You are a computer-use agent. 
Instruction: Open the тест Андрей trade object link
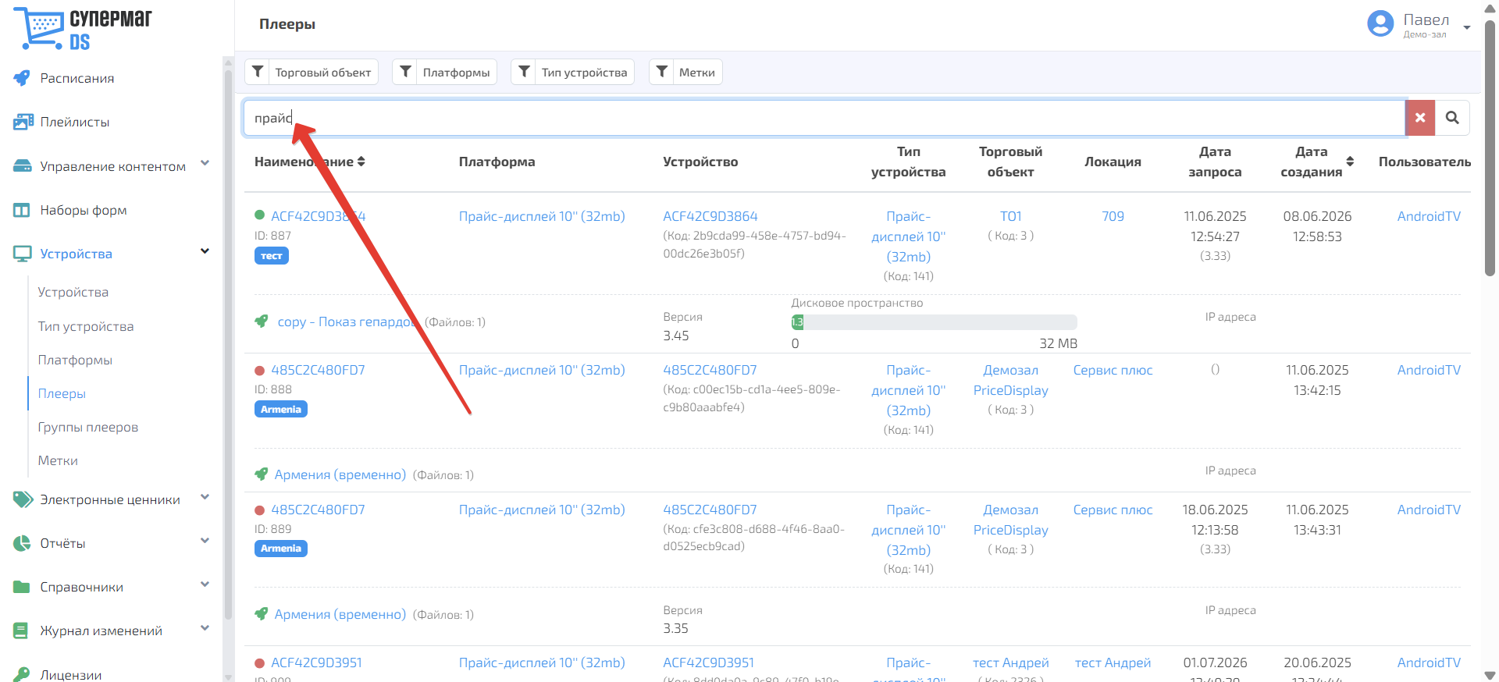click(1011, 662)
